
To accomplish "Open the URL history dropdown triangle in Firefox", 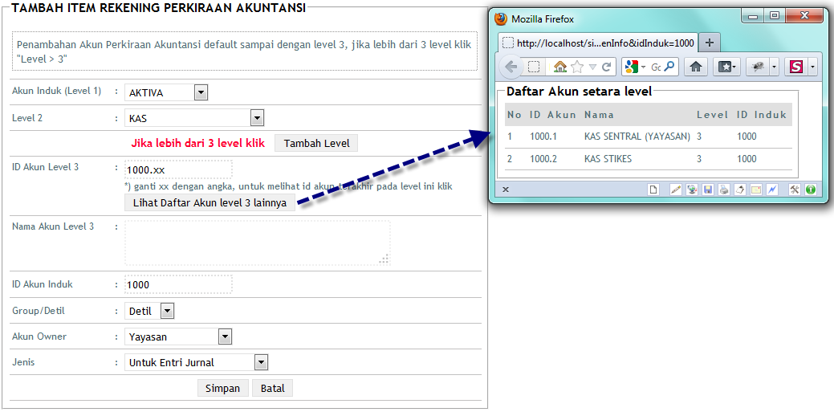I will click(592, 67).
